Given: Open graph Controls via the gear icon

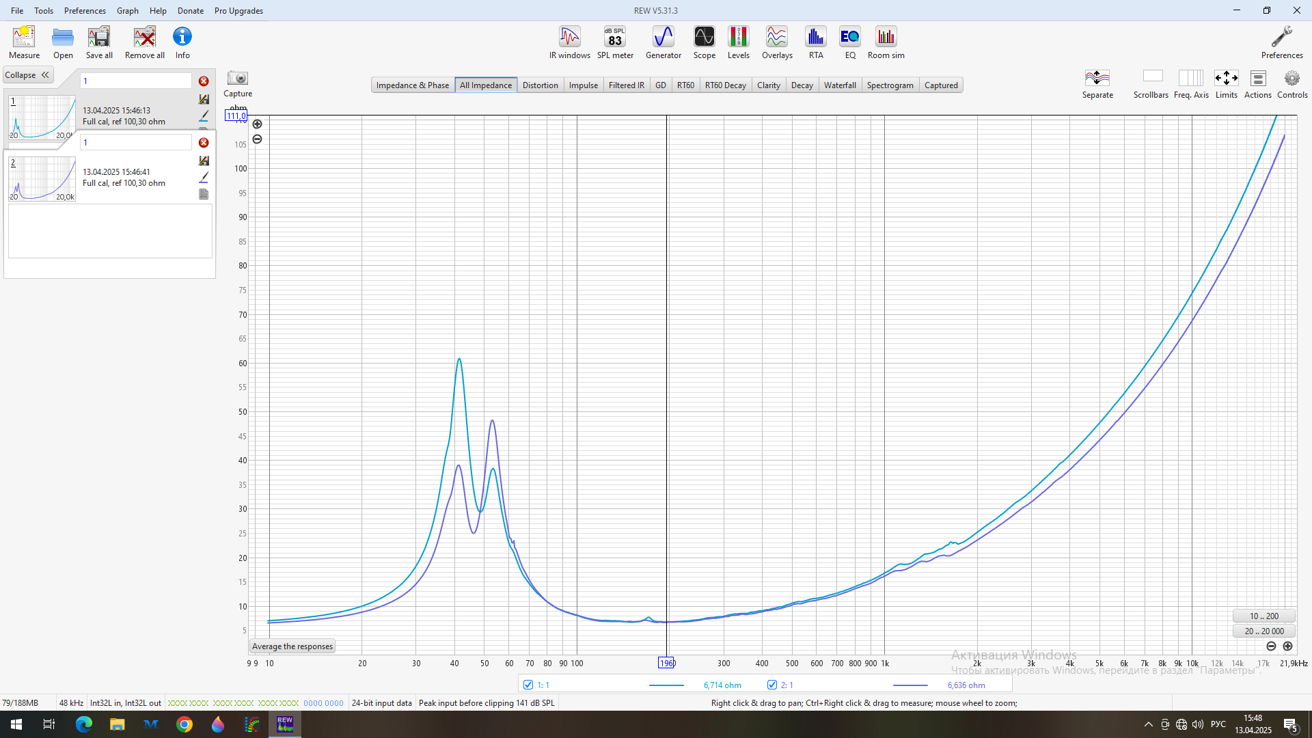Looking at the screenshot, I should point(1292,84).
